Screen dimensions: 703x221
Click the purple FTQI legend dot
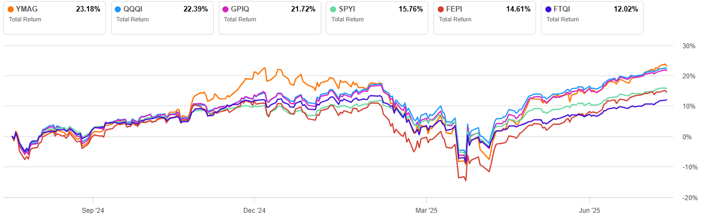point(549,10)
